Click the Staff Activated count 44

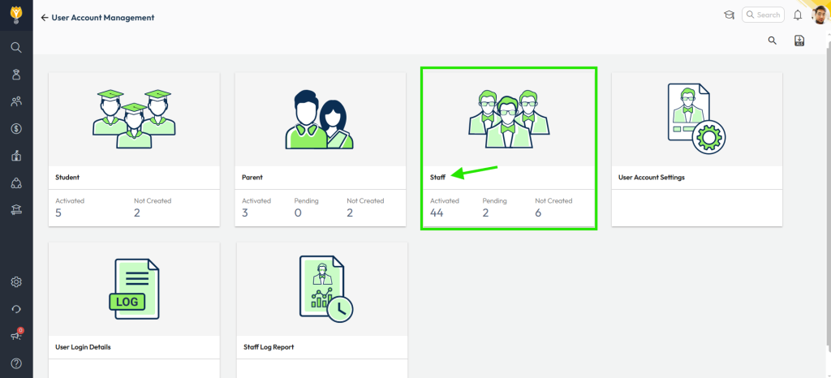click(437, 213)
